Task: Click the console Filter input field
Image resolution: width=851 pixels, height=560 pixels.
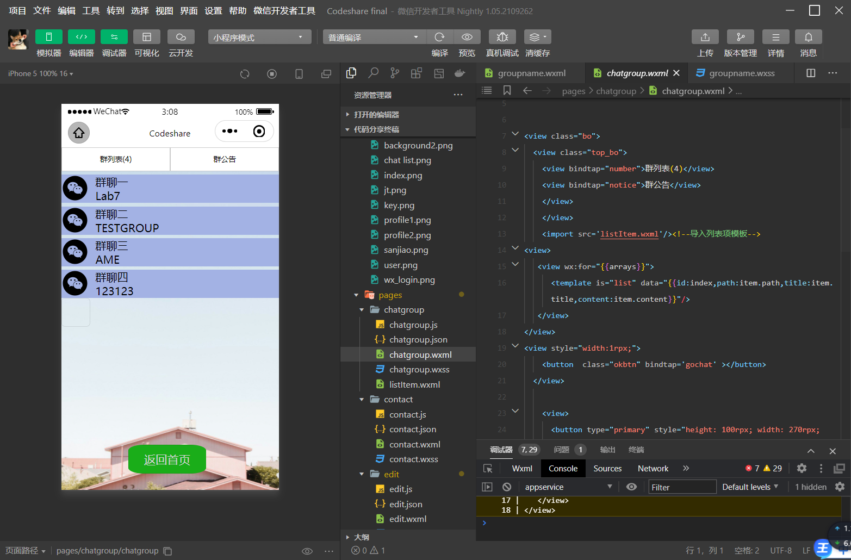Action: 682,487
